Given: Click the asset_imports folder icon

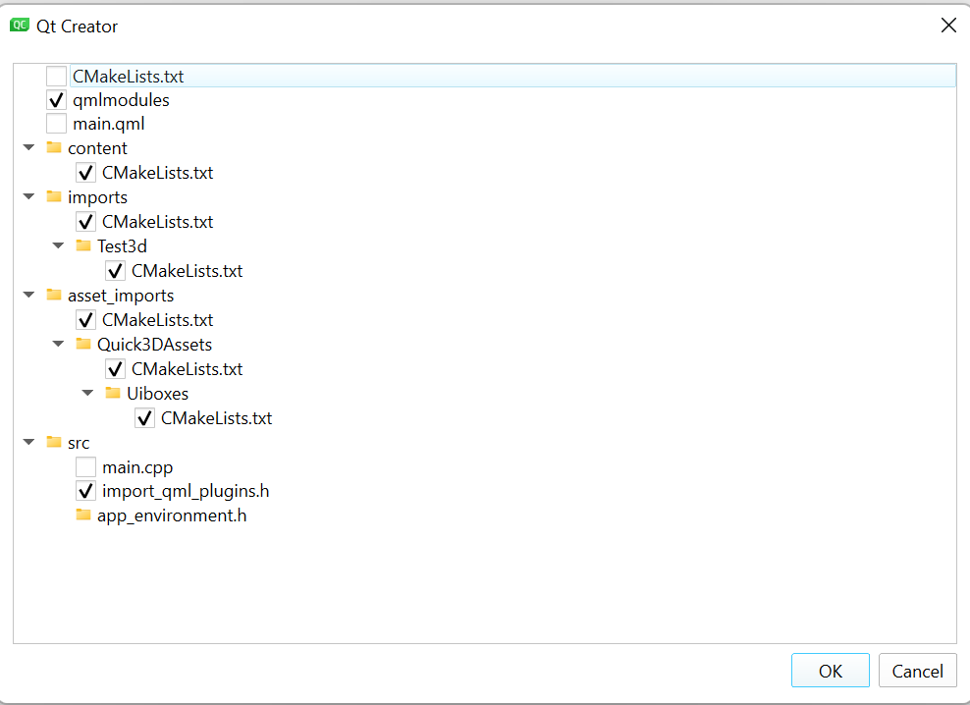Looking at the screenshot, I should [x=54, y=295].
